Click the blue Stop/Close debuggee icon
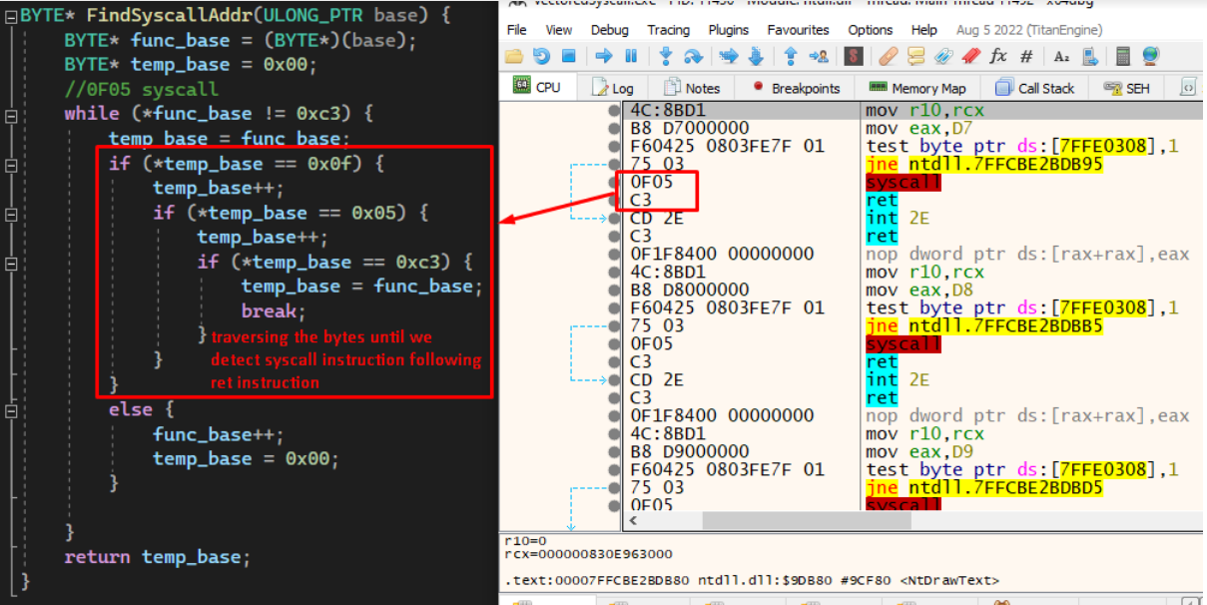The height and width of the screenshot is (605, 1207). click(x=568, y=56)
